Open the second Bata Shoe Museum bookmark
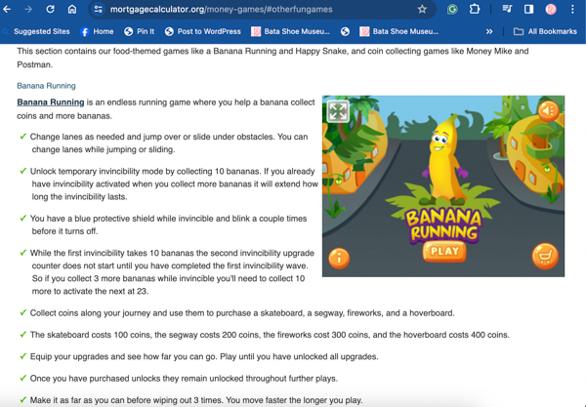586x407 pixels. click(399, 32)
